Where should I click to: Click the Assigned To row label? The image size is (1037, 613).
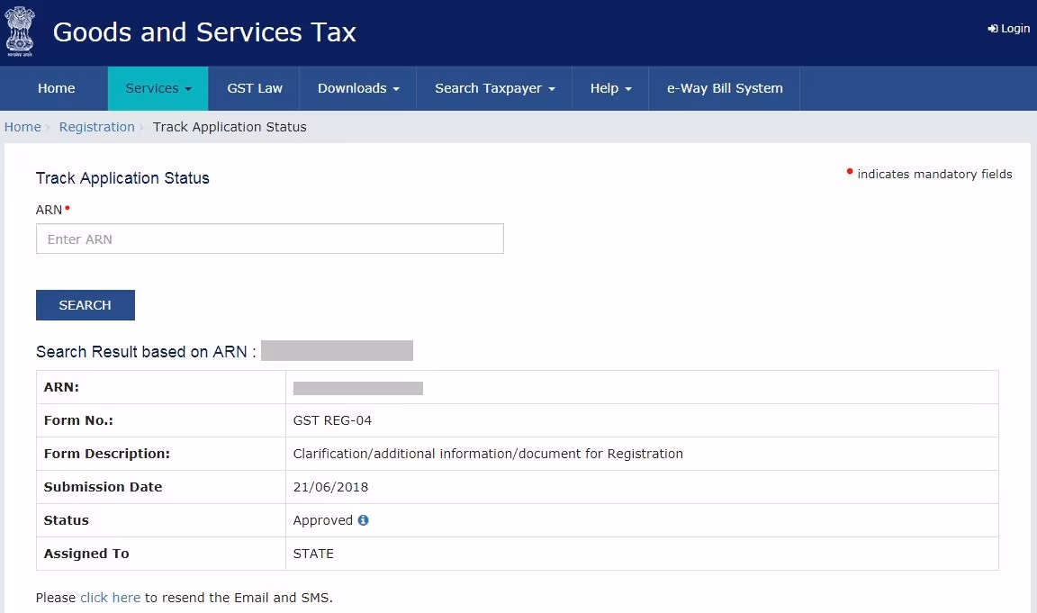pos(86,554)
